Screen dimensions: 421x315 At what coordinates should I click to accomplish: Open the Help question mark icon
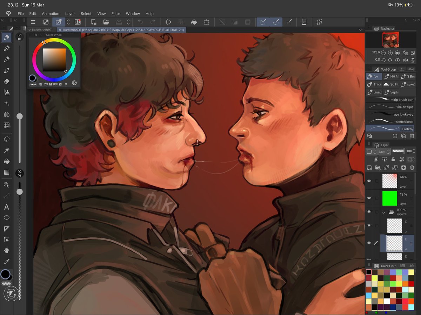pyautogui.click(x=319, y=22)
